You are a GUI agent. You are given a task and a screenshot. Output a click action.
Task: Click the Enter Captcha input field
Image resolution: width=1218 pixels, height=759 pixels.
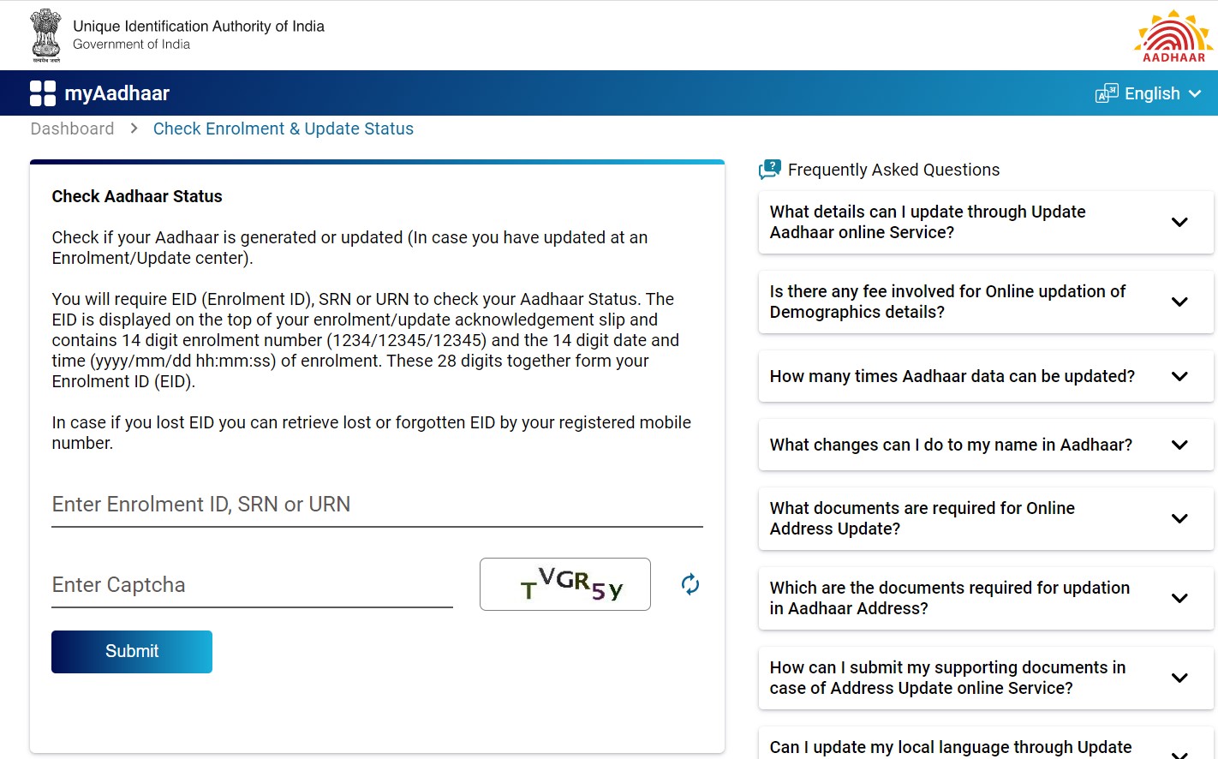(252, 585)
